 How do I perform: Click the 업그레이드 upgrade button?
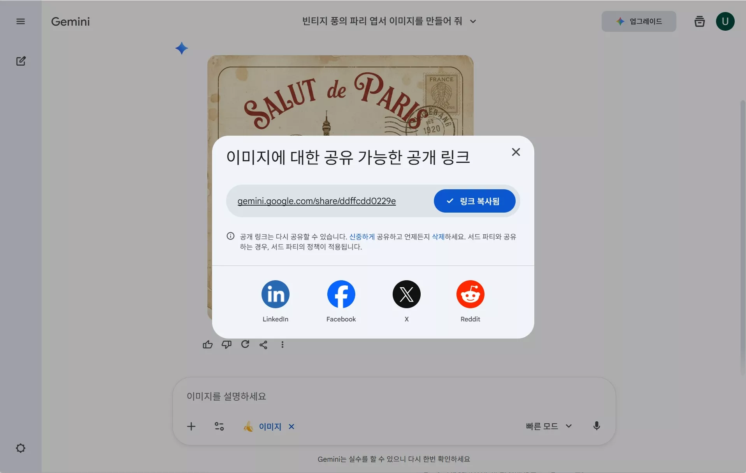[639, 21]
